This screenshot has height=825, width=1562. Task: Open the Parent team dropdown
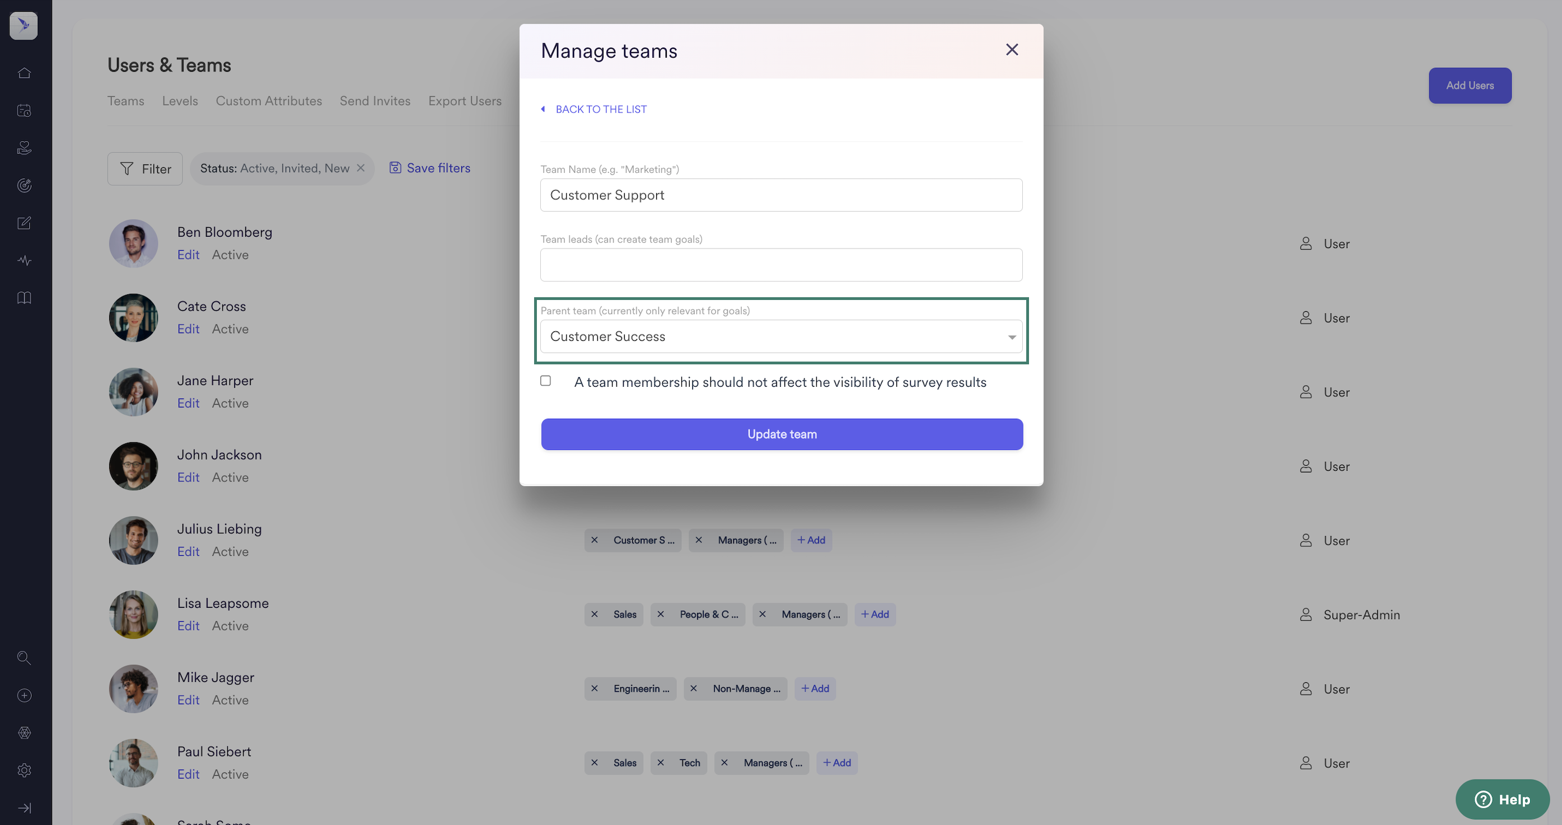[781, 336]
